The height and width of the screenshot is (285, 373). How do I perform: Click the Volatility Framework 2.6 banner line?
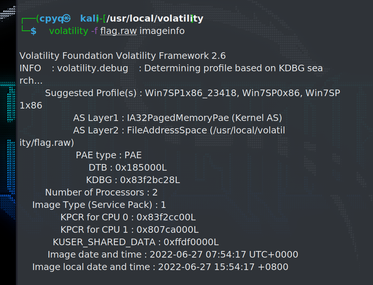pyautogui.click(x=123, y=56)
